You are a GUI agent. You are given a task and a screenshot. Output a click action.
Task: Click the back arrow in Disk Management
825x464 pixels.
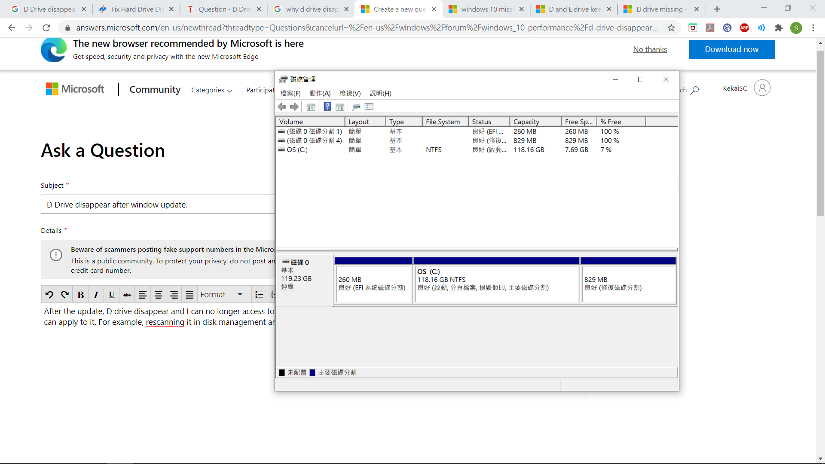point(282,107)
